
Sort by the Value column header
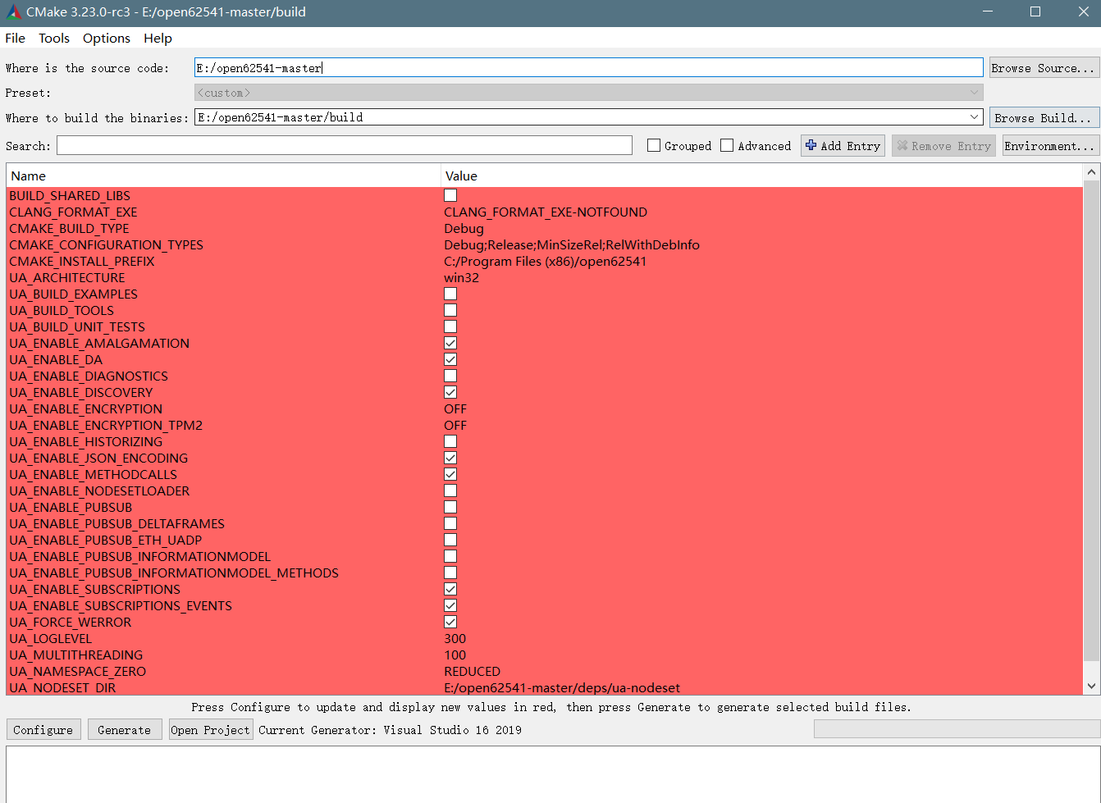coord(761,176)
